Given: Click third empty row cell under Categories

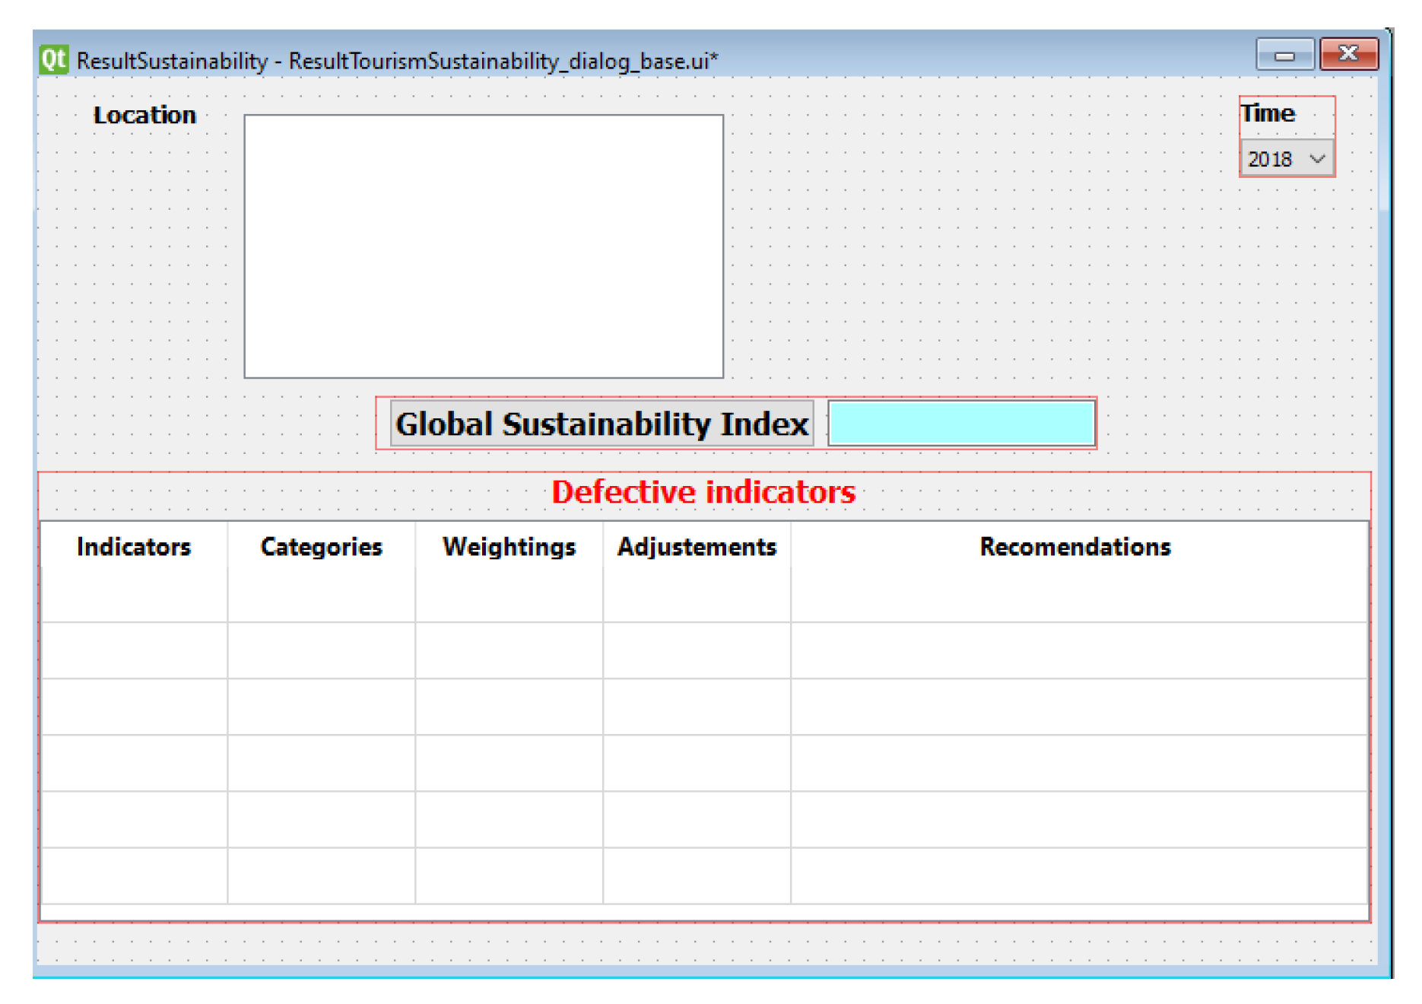Looking at the screenshot, I should pyautogui.click(x=321, y=707).
